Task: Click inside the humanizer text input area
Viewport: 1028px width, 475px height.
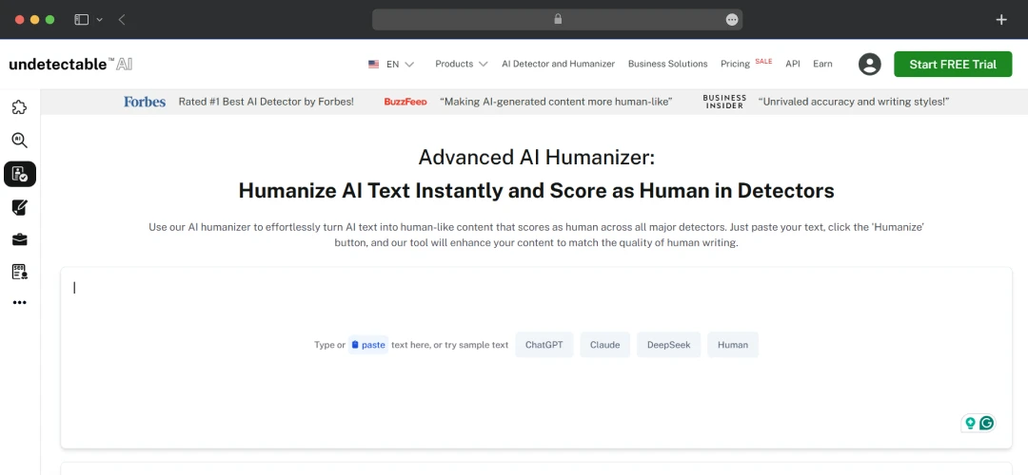Action: point(536,358)
